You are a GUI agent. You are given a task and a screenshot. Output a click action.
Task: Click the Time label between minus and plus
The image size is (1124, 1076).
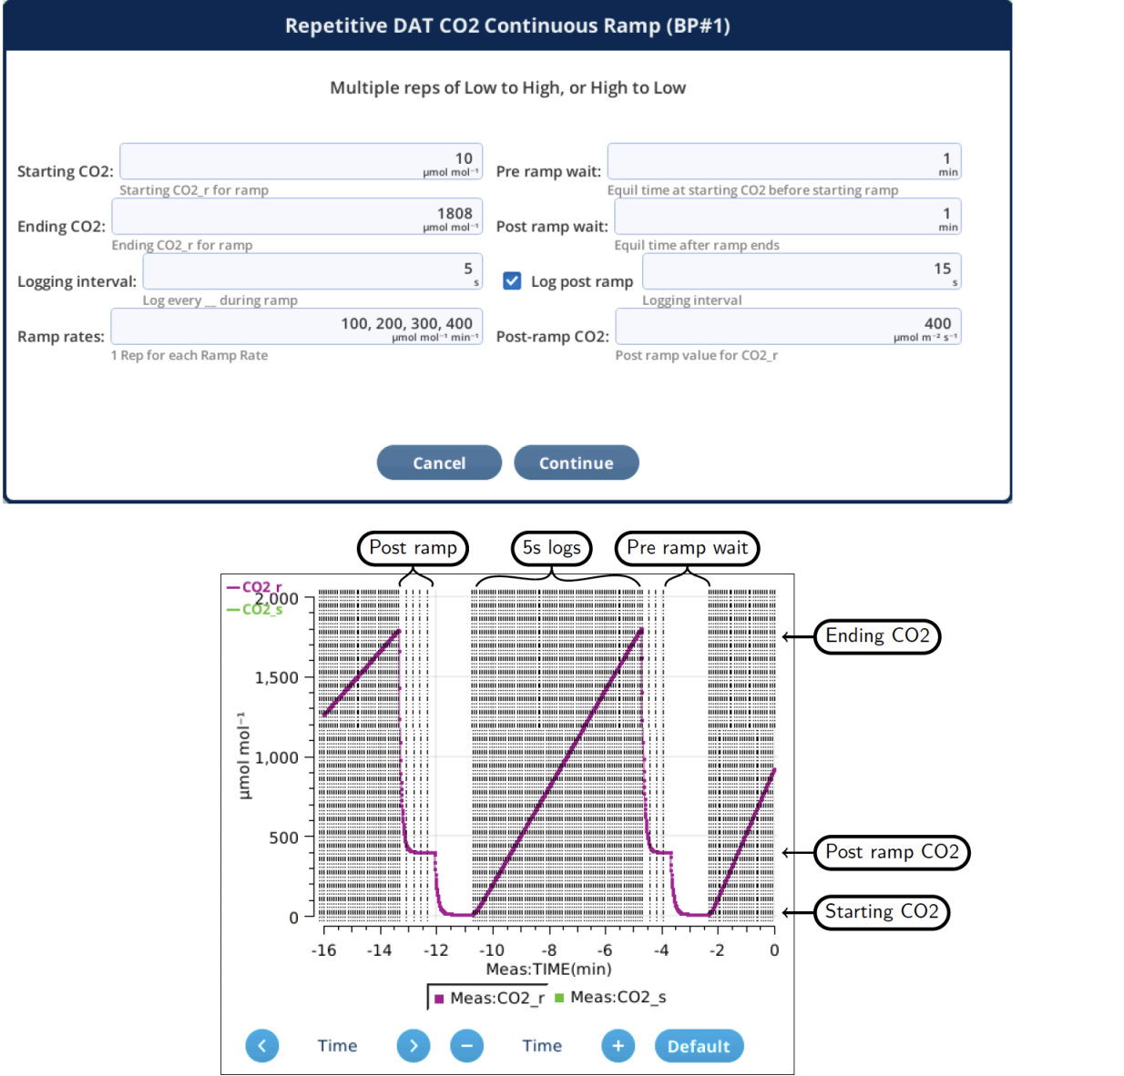pyautogui.click(x=542, y=1046)
